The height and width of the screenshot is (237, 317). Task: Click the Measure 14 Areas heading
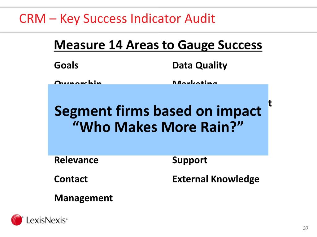pos(158,45)
